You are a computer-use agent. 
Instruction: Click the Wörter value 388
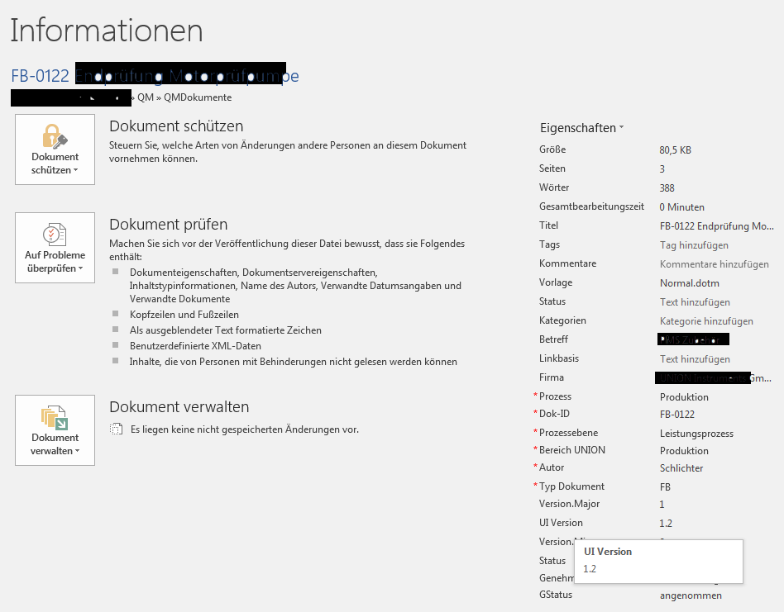[x=667, y=188]
